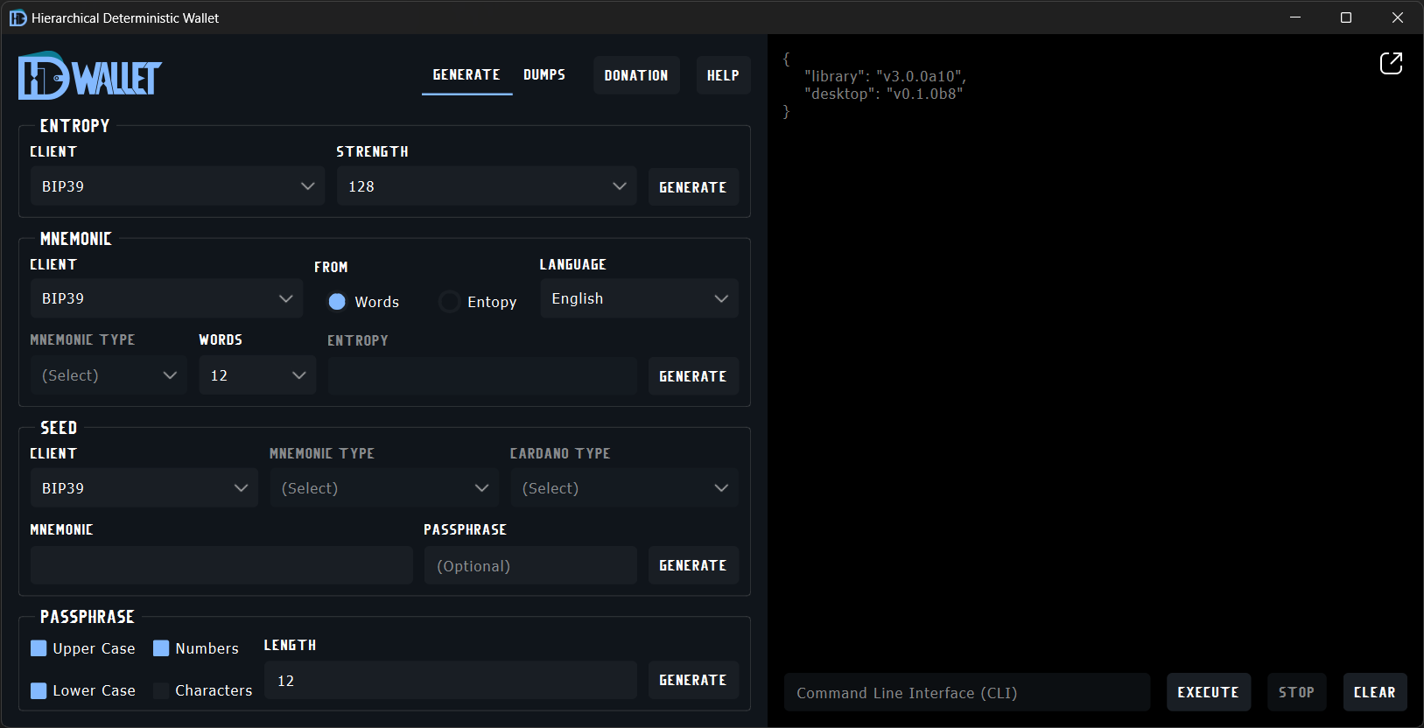Open Mnemonic Type dropdown in Mnemonic section
1424x728 pixels.
109,375
